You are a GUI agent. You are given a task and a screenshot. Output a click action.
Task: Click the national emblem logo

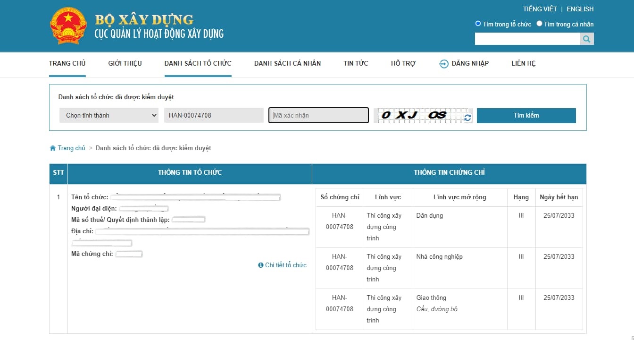click(x=68, y=26)
